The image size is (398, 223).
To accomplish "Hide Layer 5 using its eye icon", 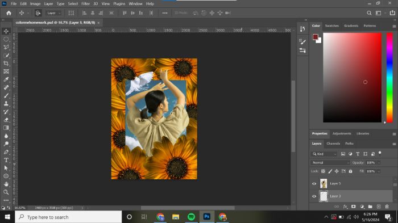I will coord(314,184).
